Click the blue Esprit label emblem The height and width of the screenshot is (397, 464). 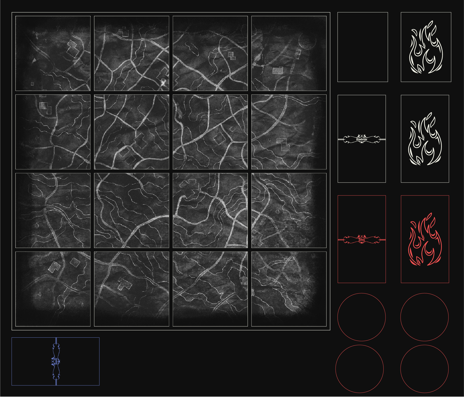(56, 361)
